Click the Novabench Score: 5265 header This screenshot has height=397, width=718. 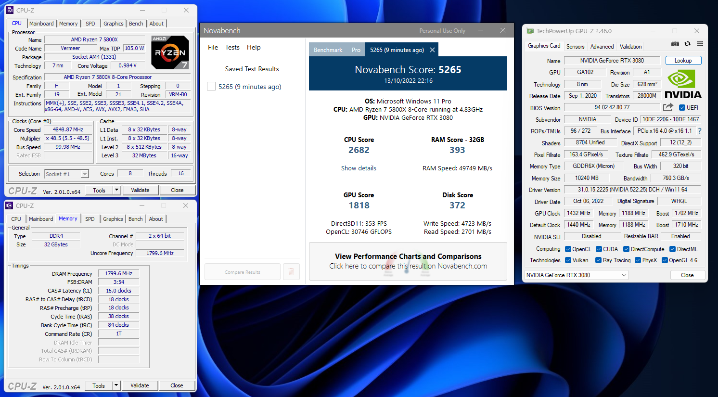pyautogui.click(x=408, y=70)
